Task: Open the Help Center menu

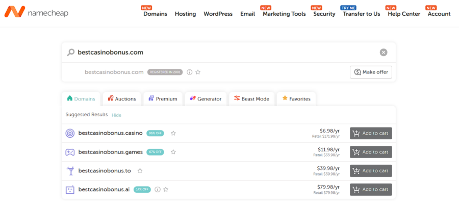Action: (404, 14)
